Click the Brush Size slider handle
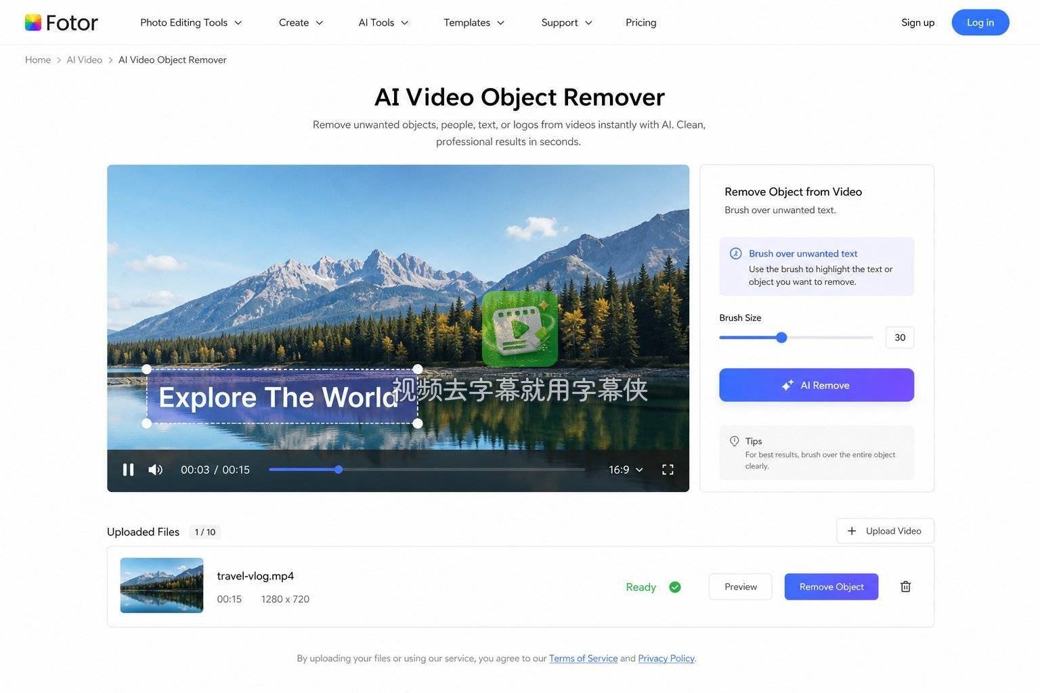 coord(781,338)
